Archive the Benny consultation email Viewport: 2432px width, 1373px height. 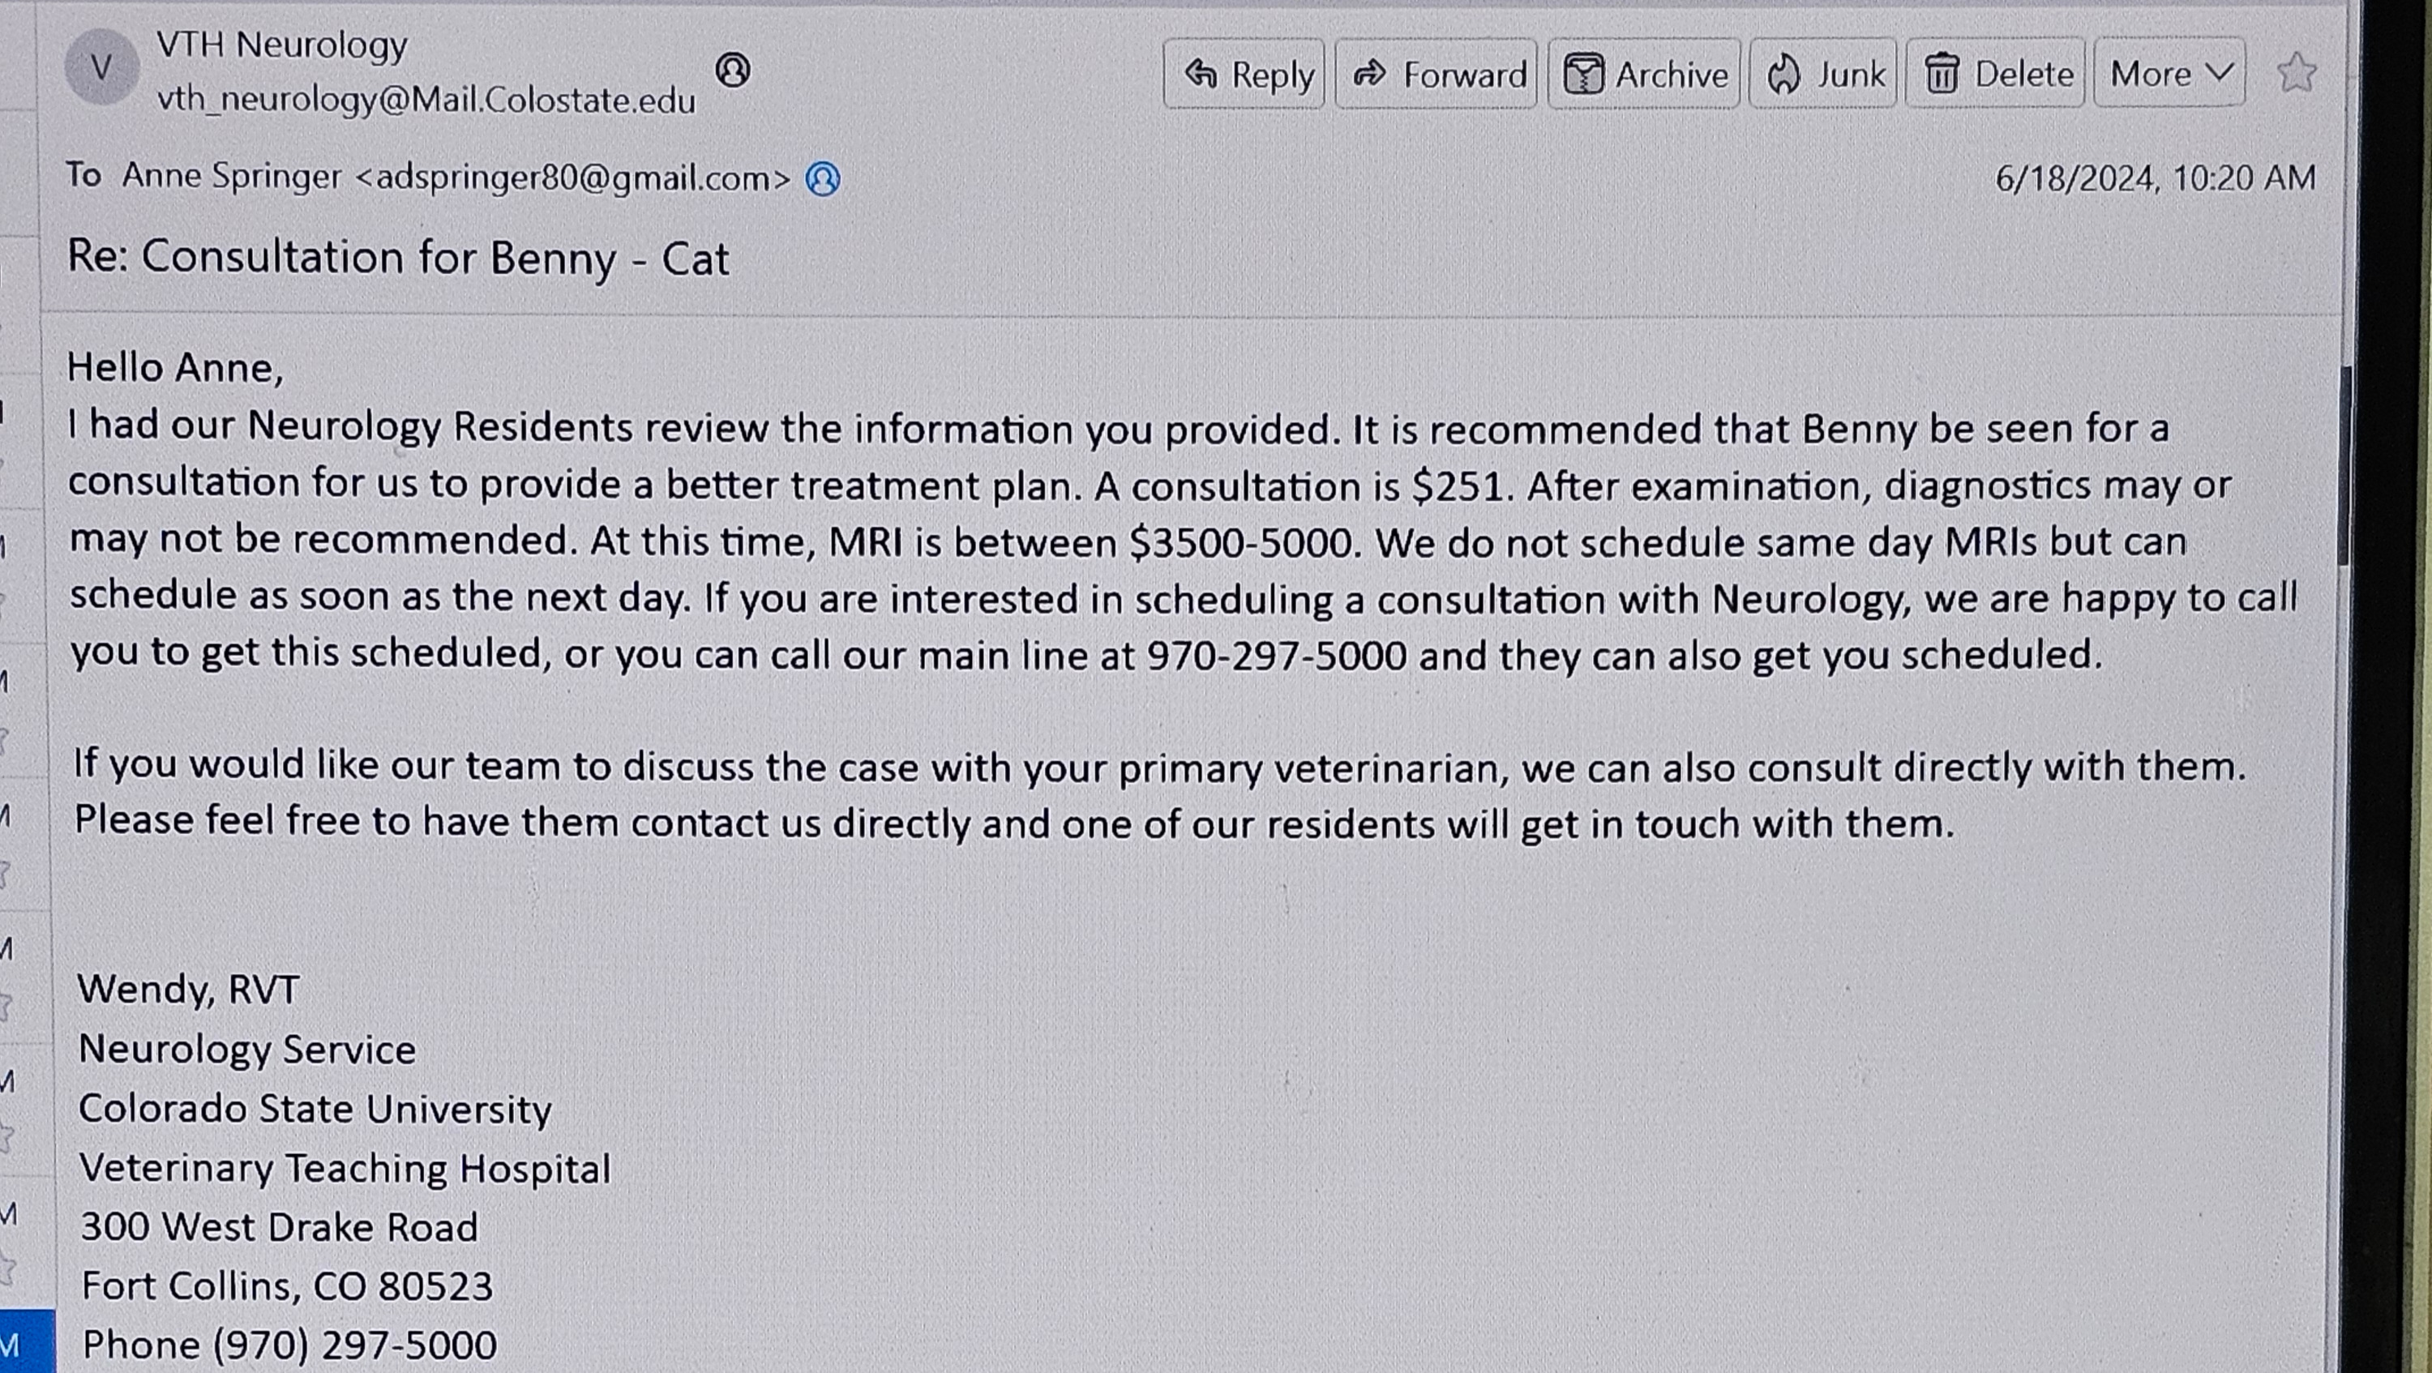1644,75
